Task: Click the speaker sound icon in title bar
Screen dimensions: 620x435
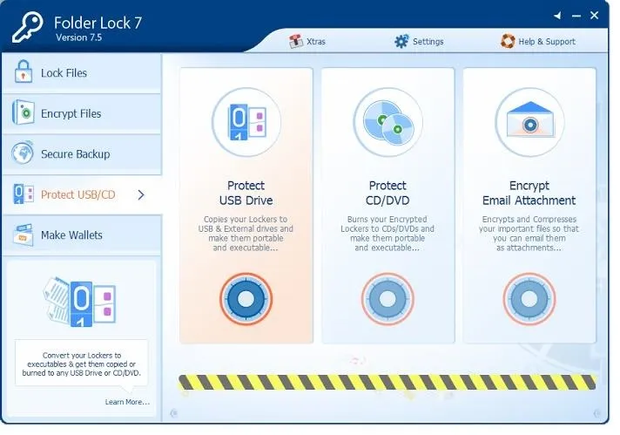Action: click(557, 16)
